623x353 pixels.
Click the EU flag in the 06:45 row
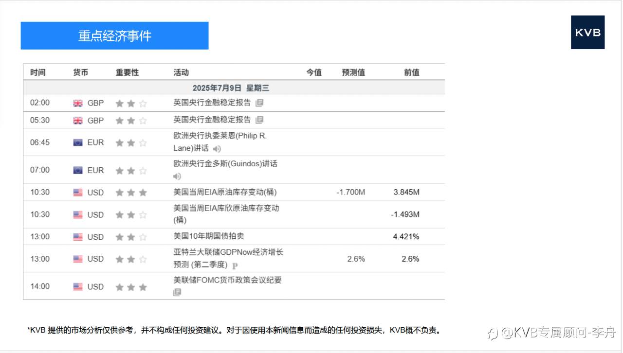point(78,142)
